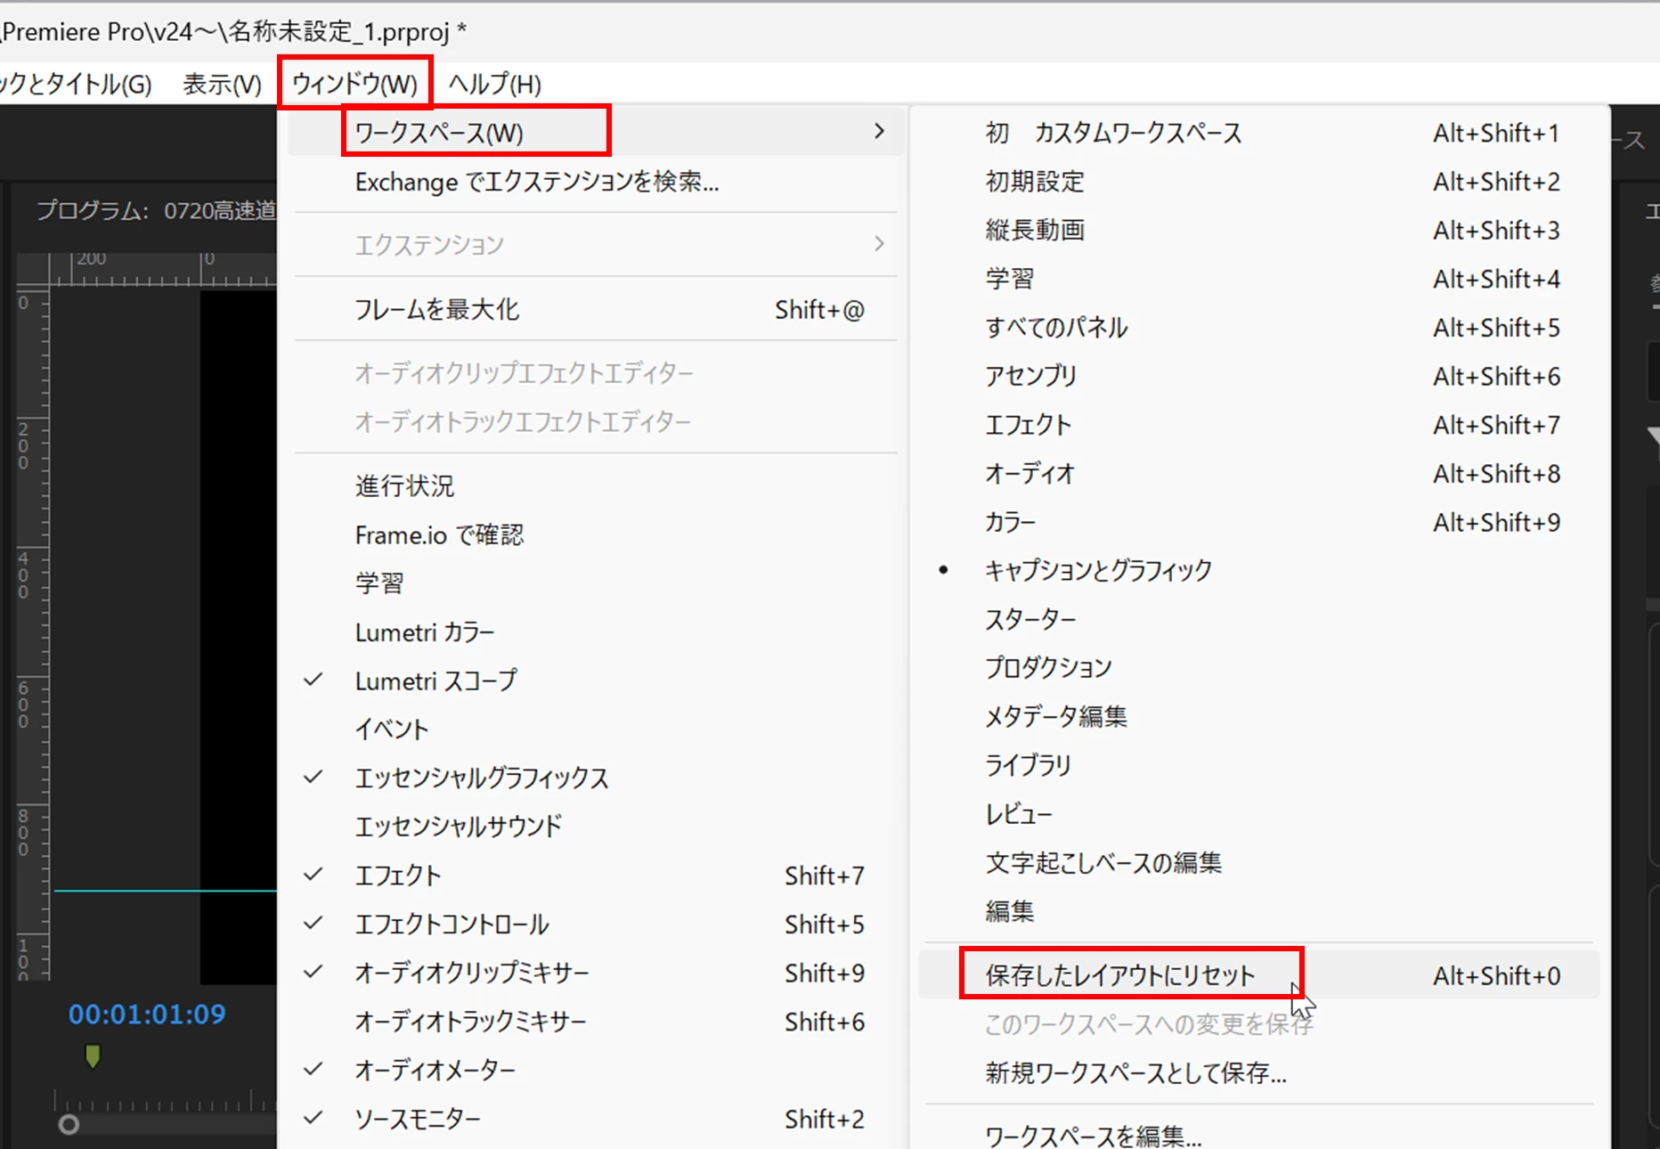The height and width of the screenshot is (1149, 1660).
Task: Open the オーディオトラックミキサー panel
Action: [x=596, y=1022]
